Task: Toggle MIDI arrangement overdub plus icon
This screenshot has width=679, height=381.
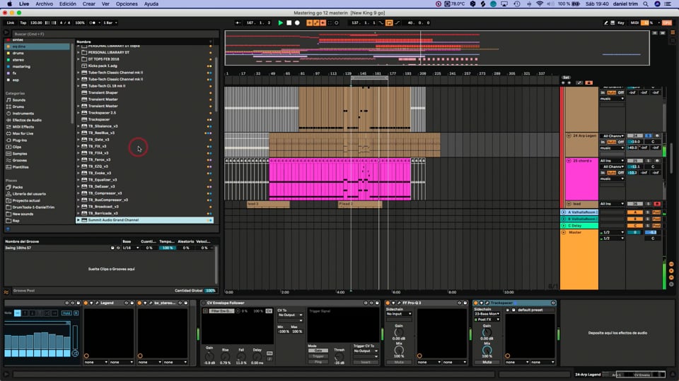Action: (309, 23)
